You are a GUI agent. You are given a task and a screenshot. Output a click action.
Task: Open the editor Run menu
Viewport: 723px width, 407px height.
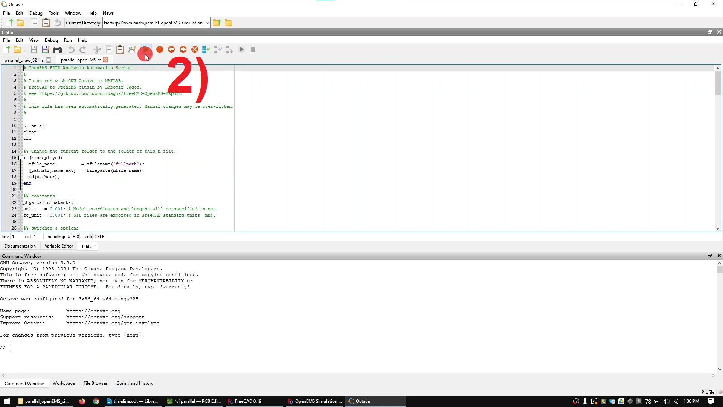coord(68,40)
